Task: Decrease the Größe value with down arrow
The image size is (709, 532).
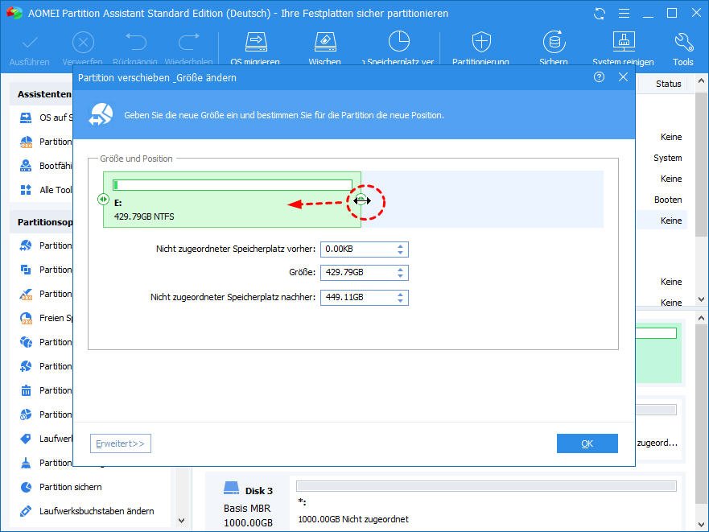Action: pyautogui.click(x=400, y=276)
